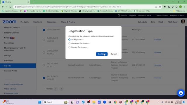Open the Windows Start menu
The image size is (187, 105).
click(40, 102)
